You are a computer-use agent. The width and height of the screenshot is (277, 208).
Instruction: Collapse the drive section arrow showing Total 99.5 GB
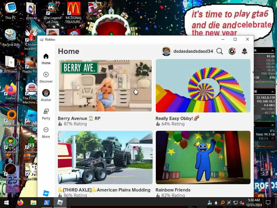click(x=273, y=125)
